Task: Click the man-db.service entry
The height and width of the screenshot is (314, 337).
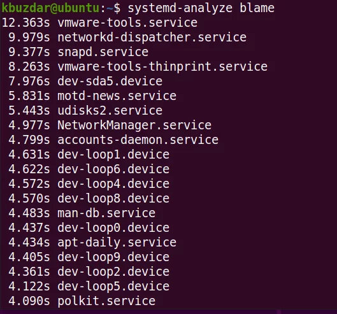Action: tap(106, 213)
